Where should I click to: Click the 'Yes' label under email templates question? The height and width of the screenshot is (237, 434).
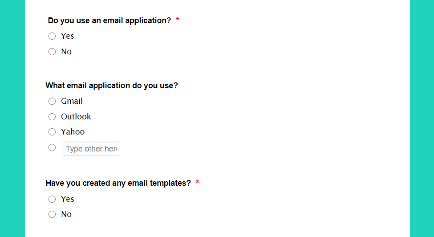[68, 199]
